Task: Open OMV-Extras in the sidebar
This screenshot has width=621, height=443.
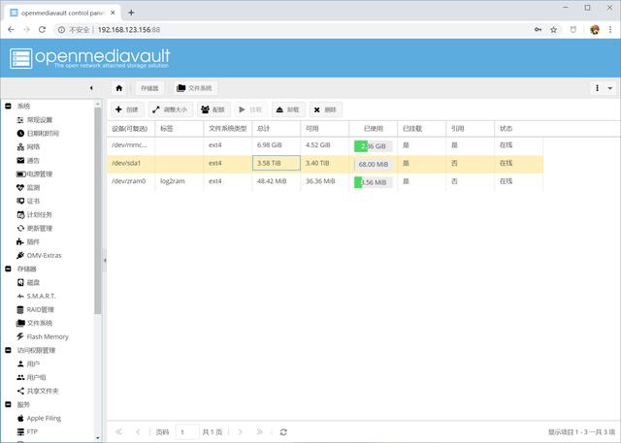Action: click(39, 255)
